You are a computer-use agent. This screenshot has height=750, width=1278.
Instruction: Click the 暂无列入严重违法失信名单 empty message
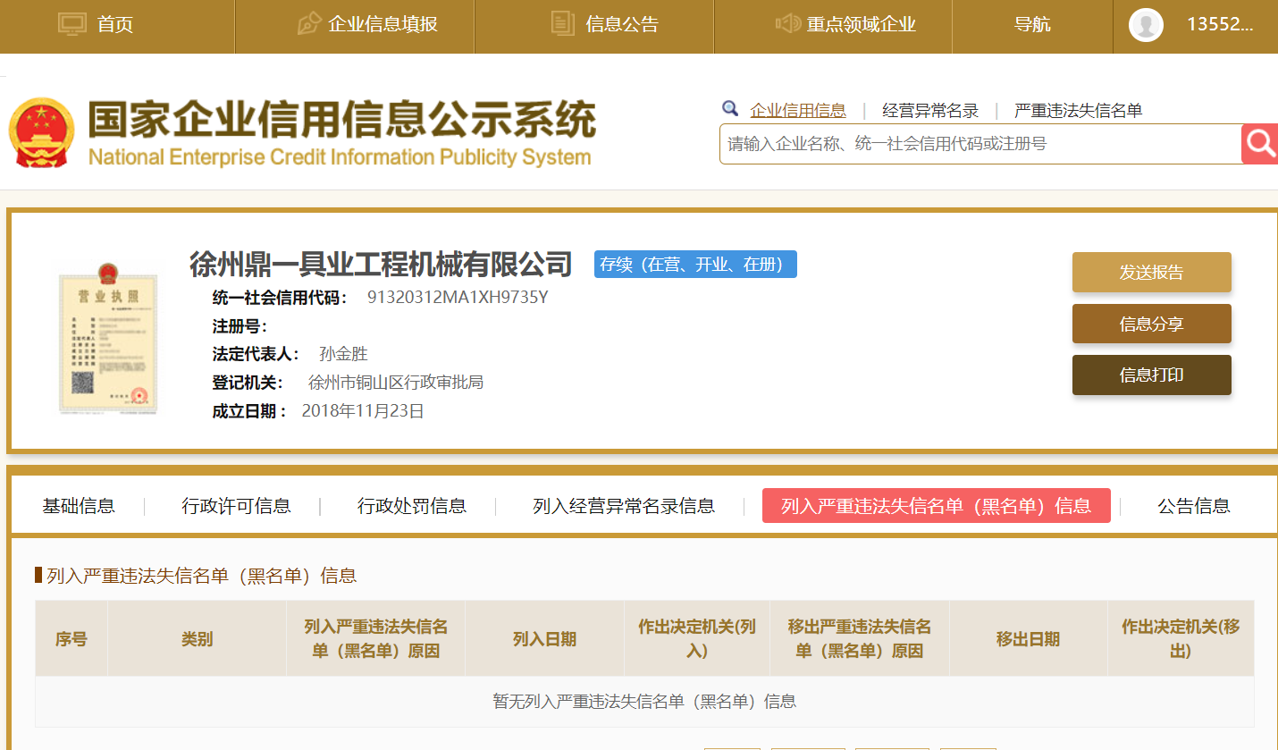pos(644,702)
